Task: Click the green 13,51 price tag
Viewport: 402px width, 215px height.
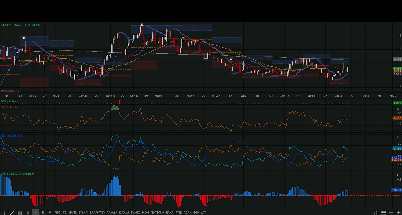Action: [x=397, y=69]
